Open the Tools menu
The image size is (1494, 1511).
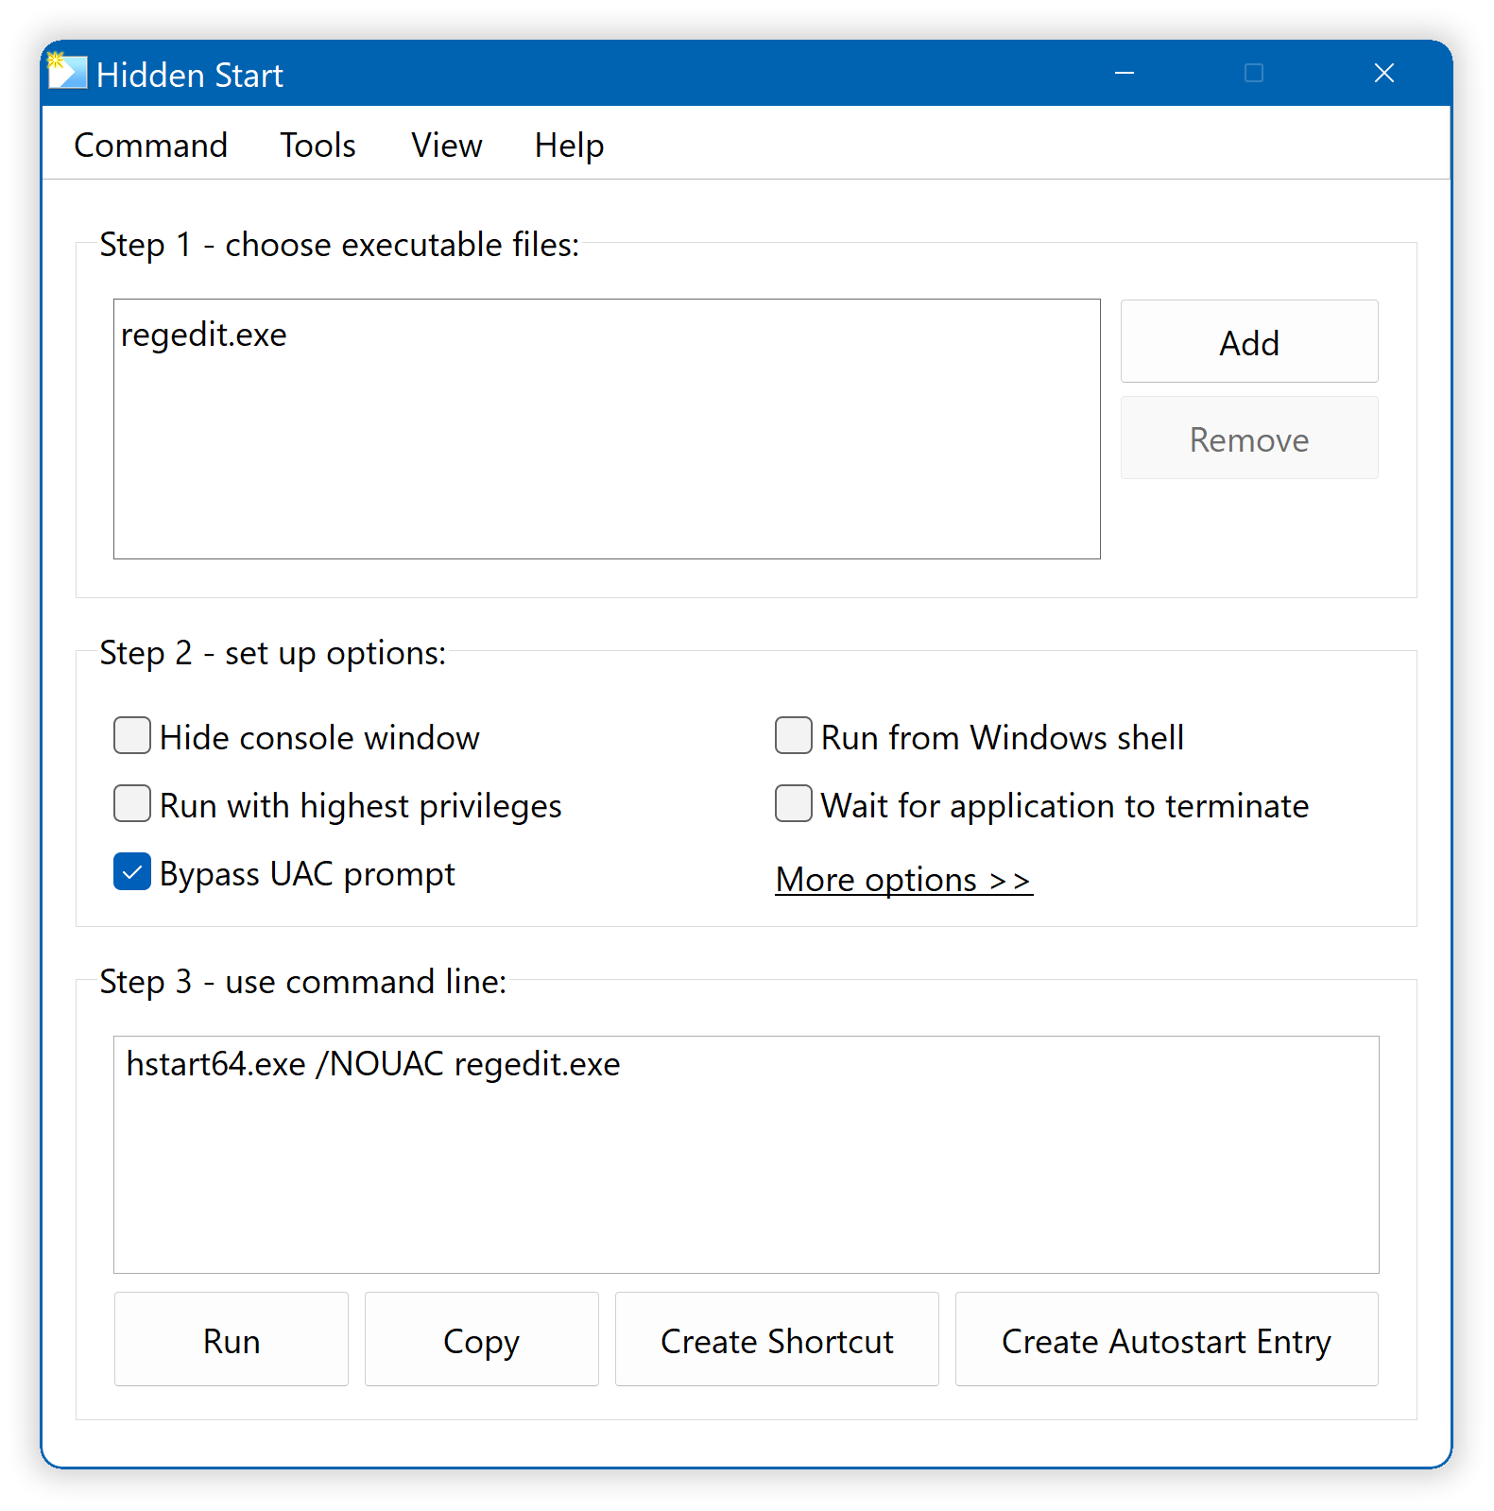tap(318, 146)
